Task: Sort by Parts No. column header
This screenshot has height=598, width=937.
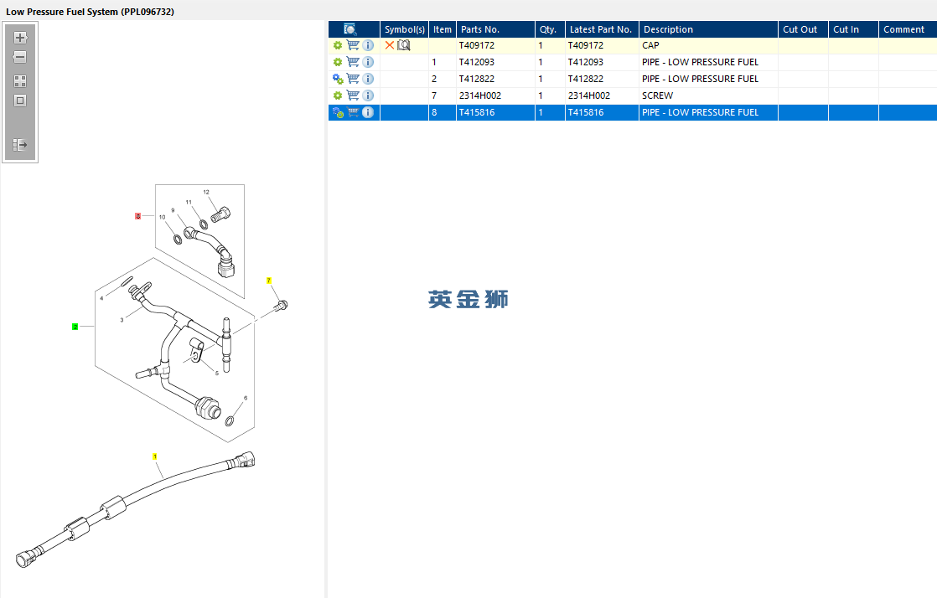Action: click(495, 29)
